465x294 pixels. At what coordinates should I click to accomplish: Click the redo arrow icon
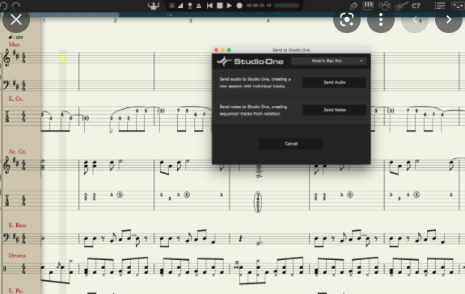point(16,6)
